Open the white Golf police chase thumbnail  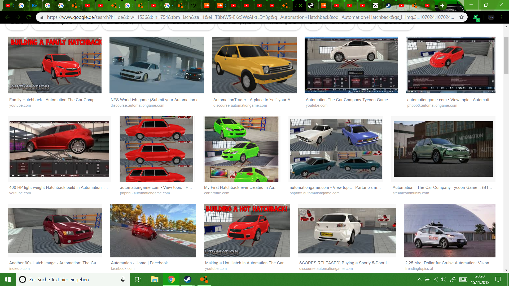point(157,65)
